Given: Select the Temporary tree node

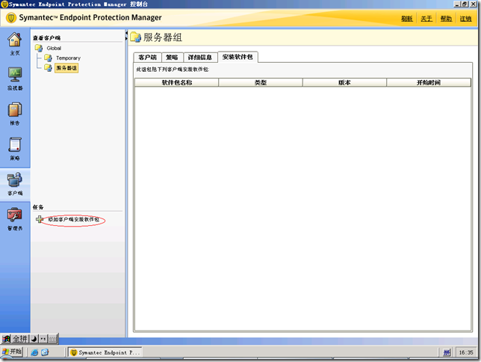Looking at the screenshot, I should (68, 58).
